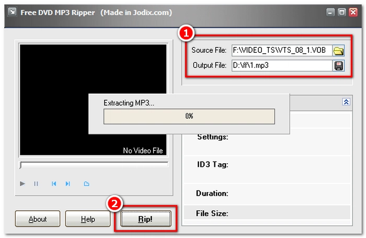The width and height of the screenshot is (366, 238).
Task: Close the Free DVD MP3 Ripper window
Action: pos(353,12)
